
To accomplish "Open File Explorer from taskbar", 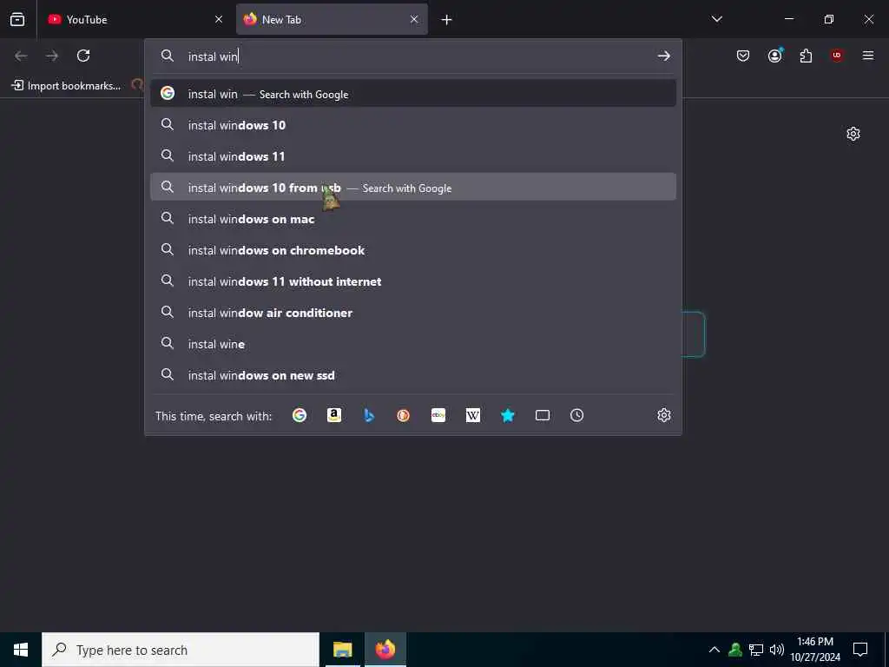I will [342, 650].
